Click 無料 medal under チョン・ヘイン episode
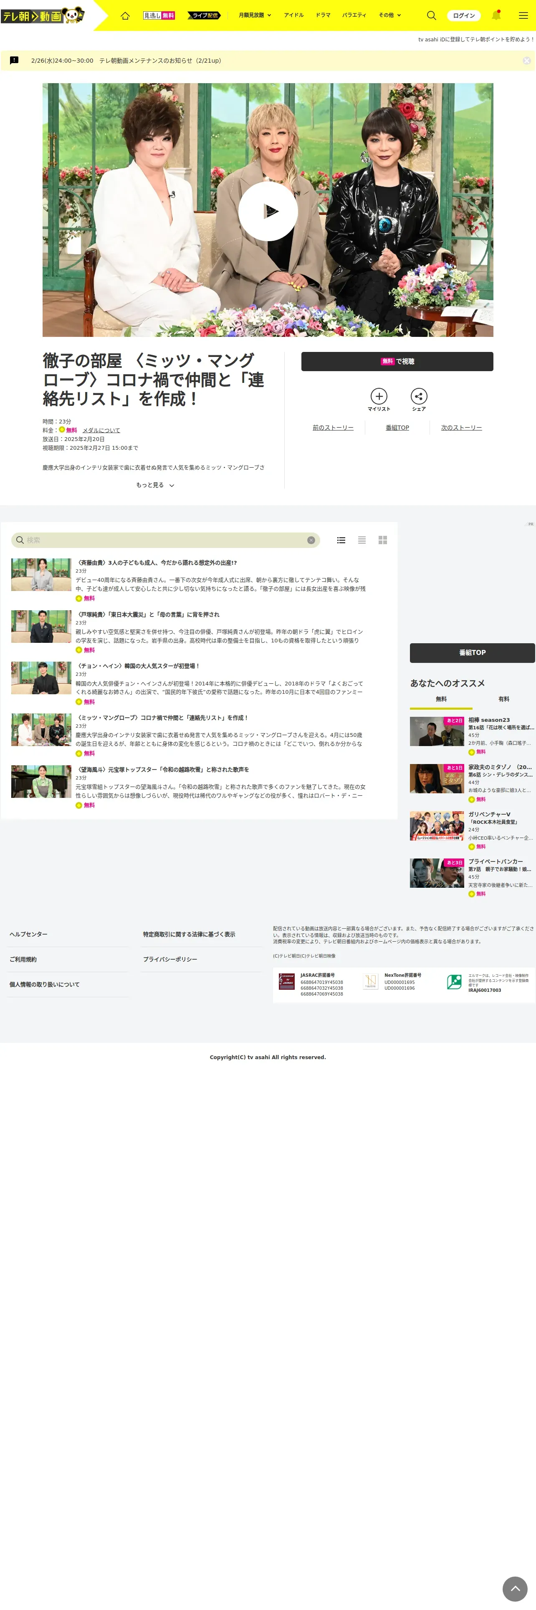Screen dimensions: 536x1610 click(85, 702)
